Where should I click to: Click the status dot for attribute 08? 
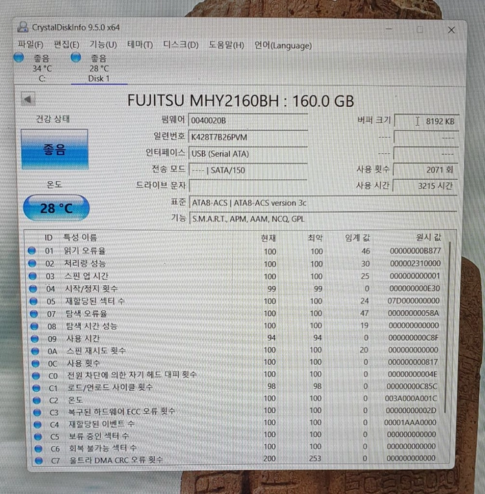point(34,326)
